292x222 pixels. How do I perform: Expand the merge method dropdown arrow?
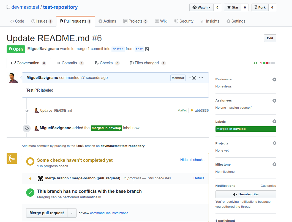(x=72, y=213)
